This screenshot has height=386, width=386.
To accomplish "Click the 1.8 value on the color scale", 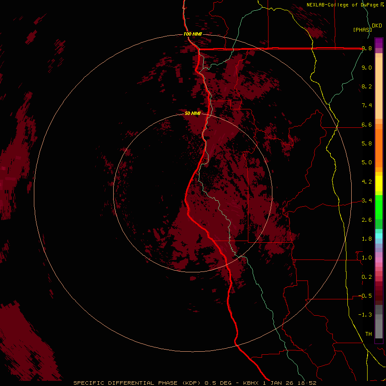I will tap(367, 239).
